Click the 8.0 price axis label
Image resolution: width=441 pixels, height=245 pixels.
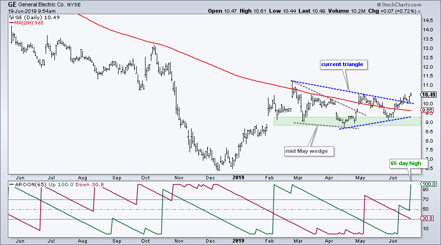[x=429, y=141]
